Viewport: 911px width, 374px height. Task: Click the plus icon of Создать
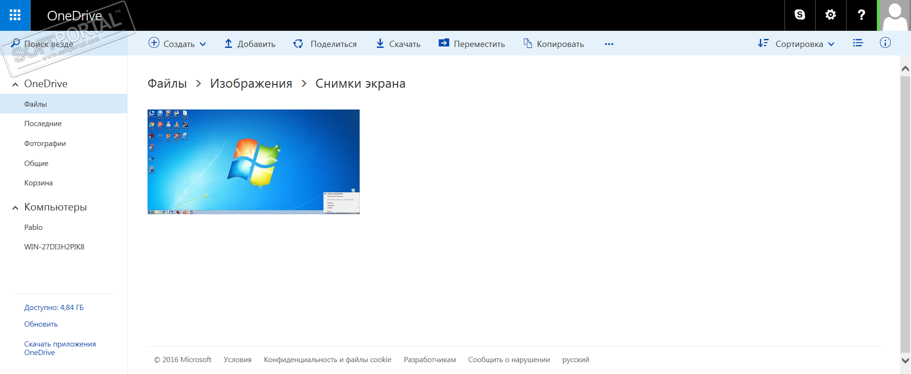(154, 43)
